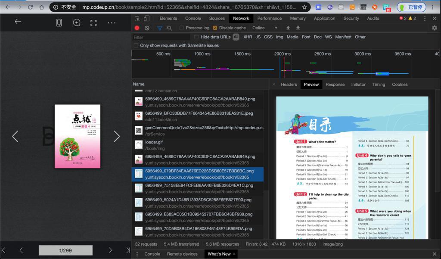Screen dimensions: 441x259
Task: Open the Performance panel
Action: click(270, 18)
